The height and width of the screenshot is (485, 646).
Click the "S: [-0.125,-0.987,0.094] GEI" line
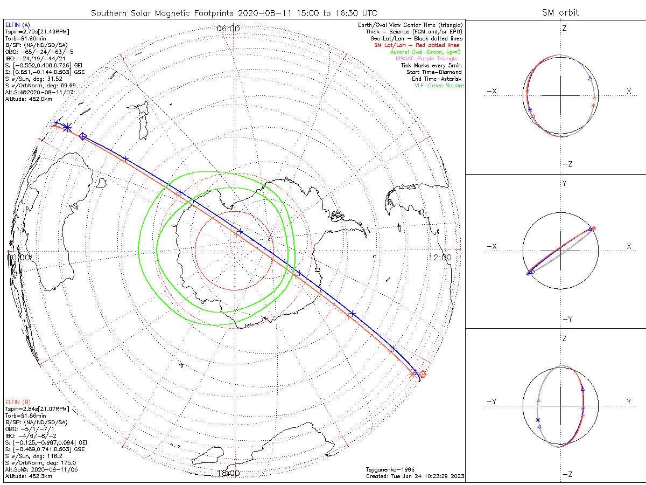(x=46, y=442)
